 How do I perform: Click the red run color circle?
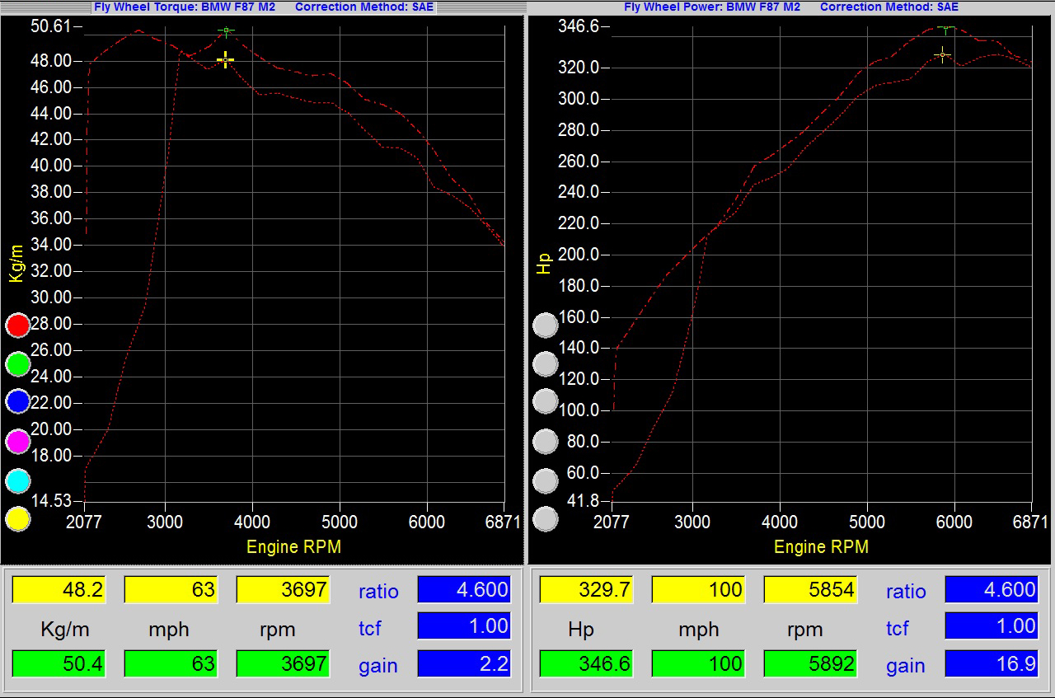18,326
